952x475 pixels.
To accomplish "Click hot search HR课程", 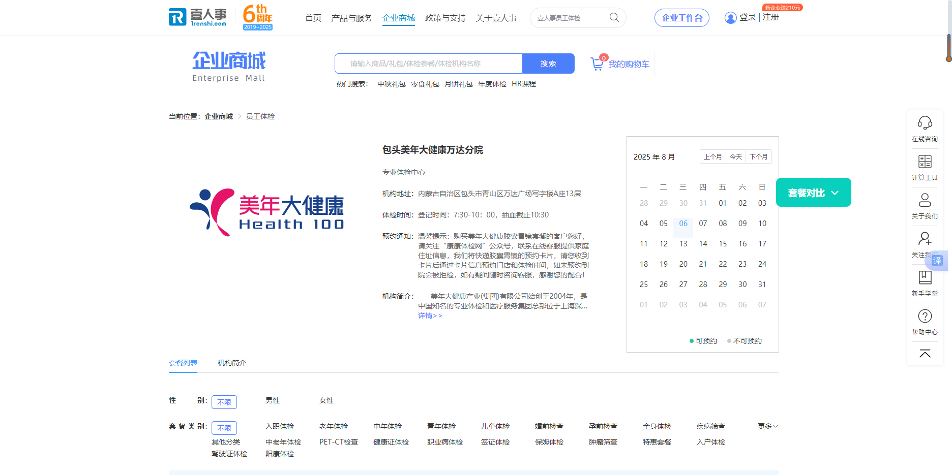I will click(524, 84).
